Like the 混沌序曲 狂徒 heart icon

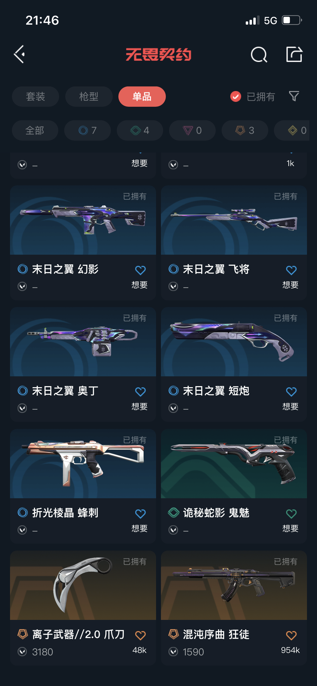291,636
